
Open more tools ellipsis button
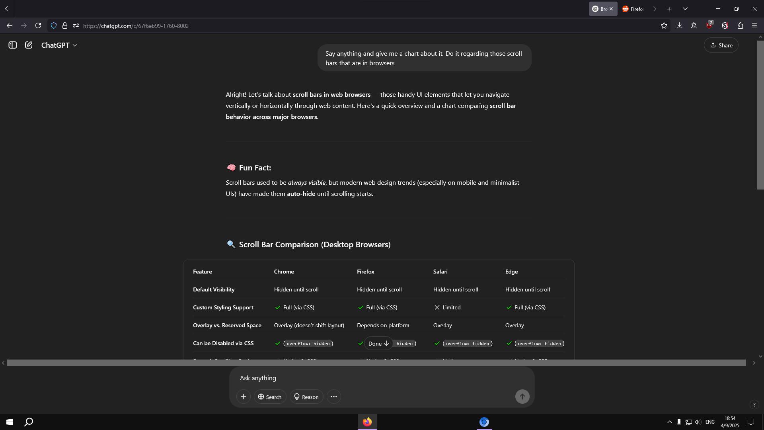(x=333, y=397)
